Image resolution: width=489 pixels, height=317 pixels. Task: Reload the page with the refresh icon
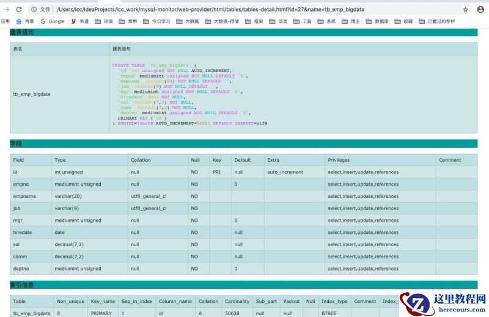[19, 9]
